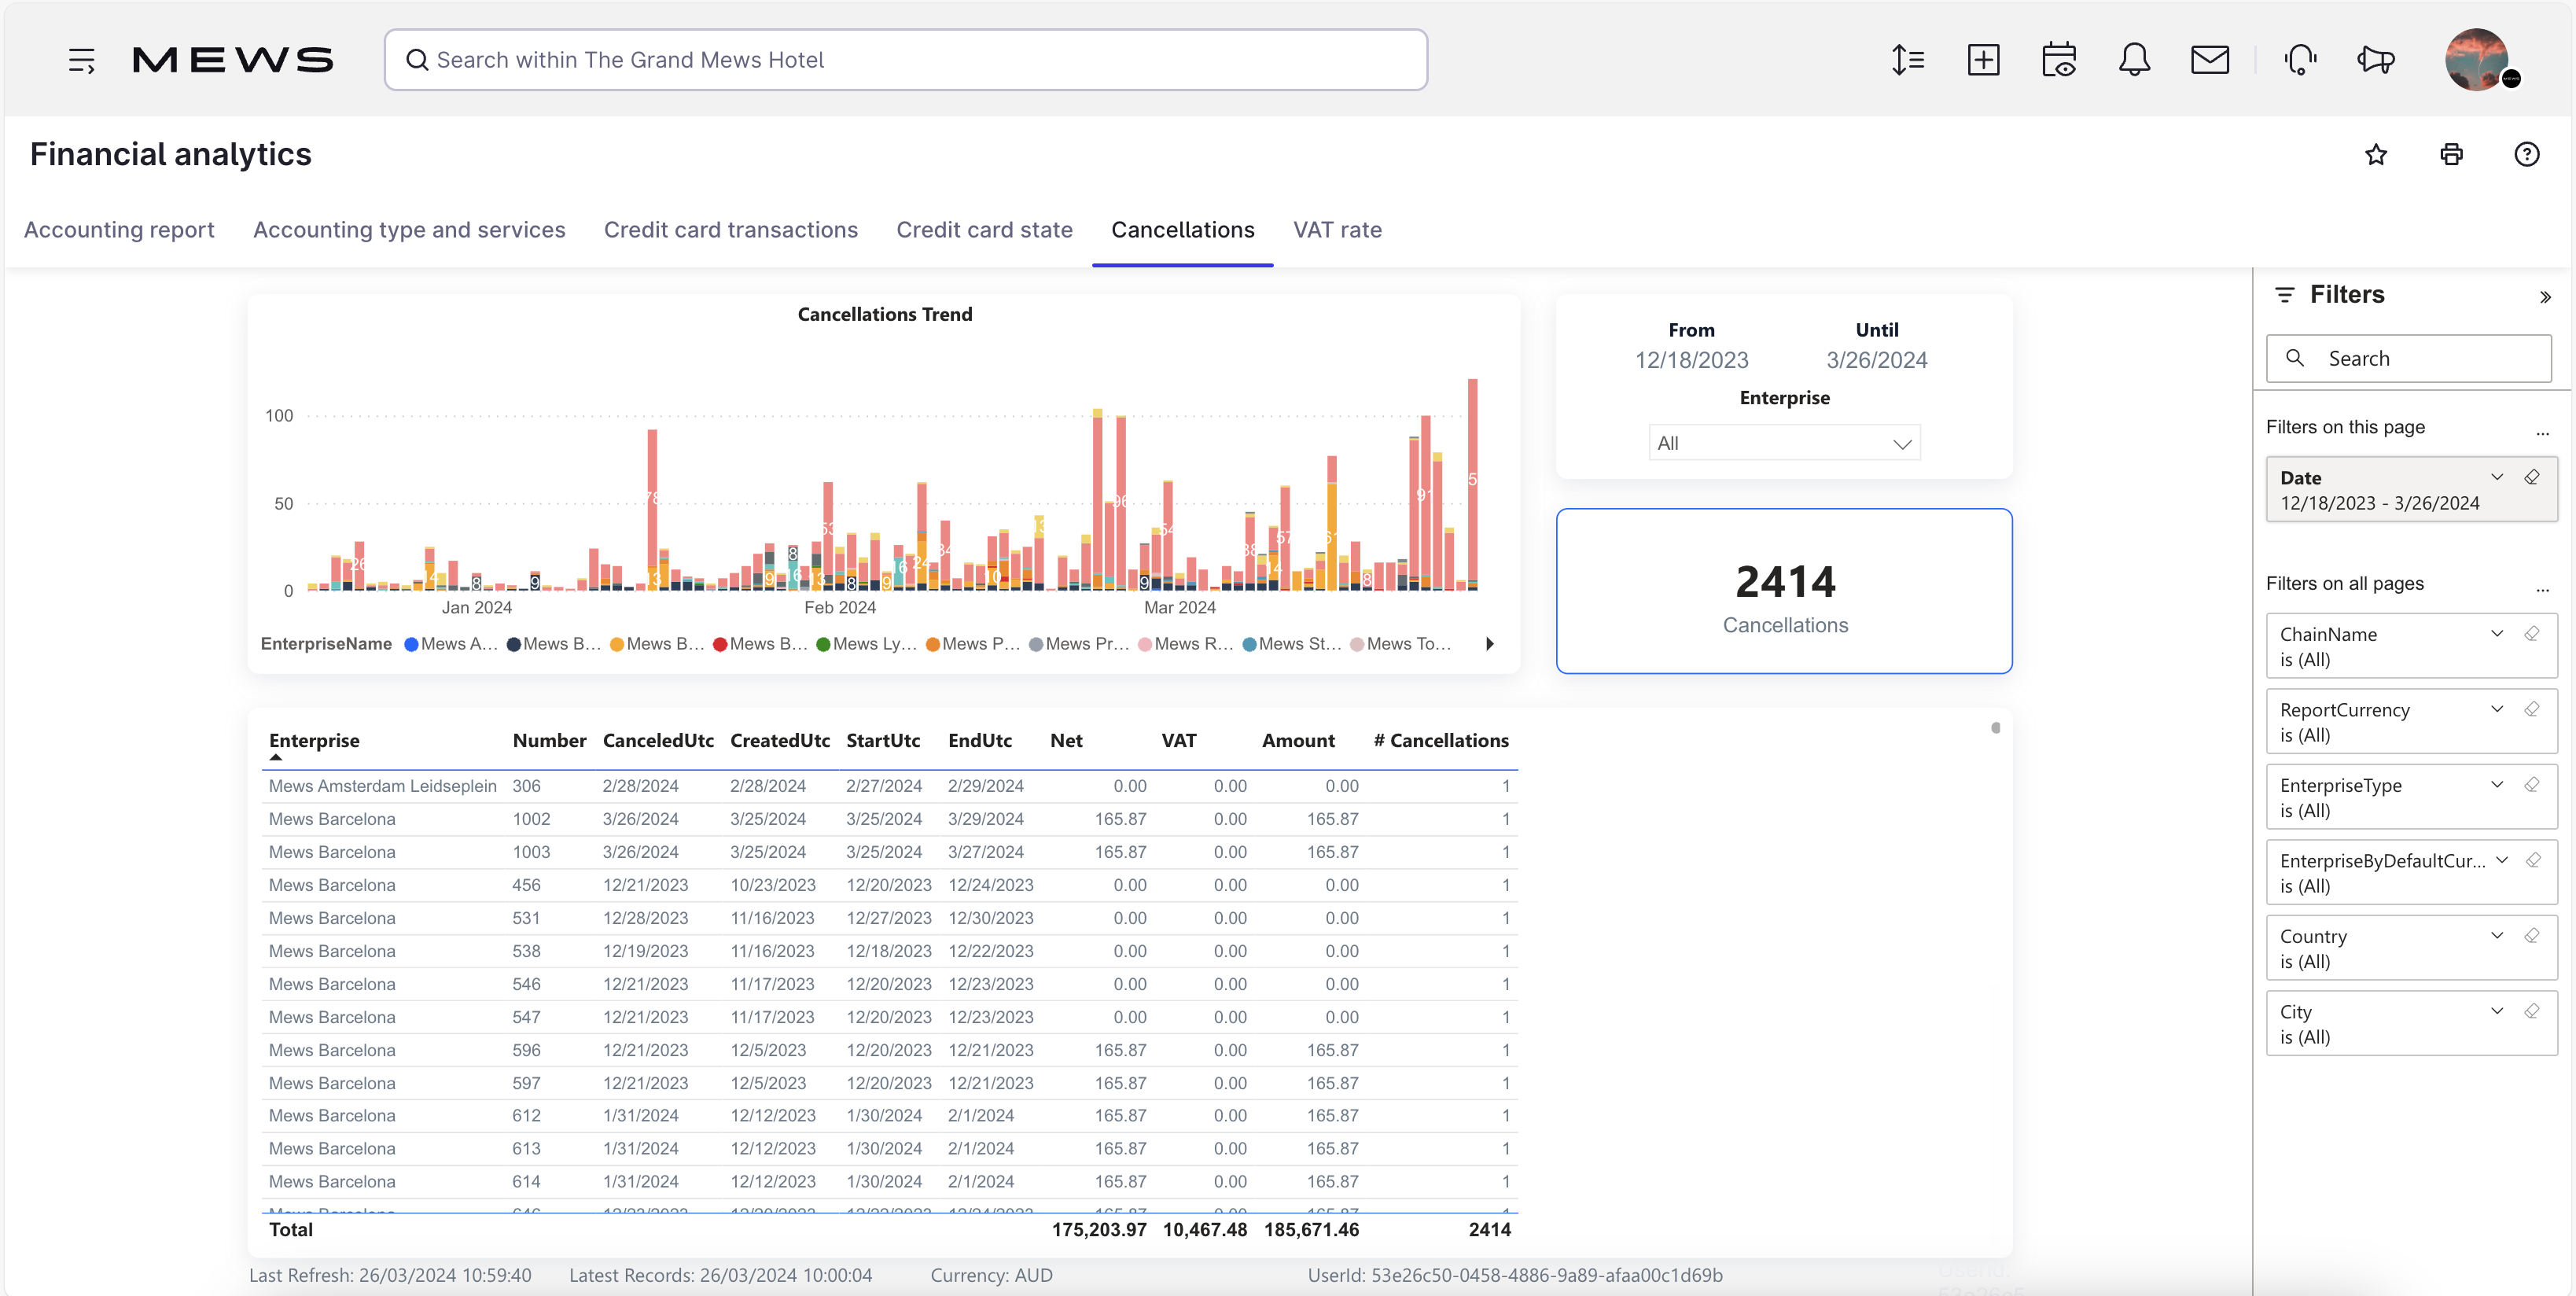Switch to the VAT rate tab

coord(1337,230)
